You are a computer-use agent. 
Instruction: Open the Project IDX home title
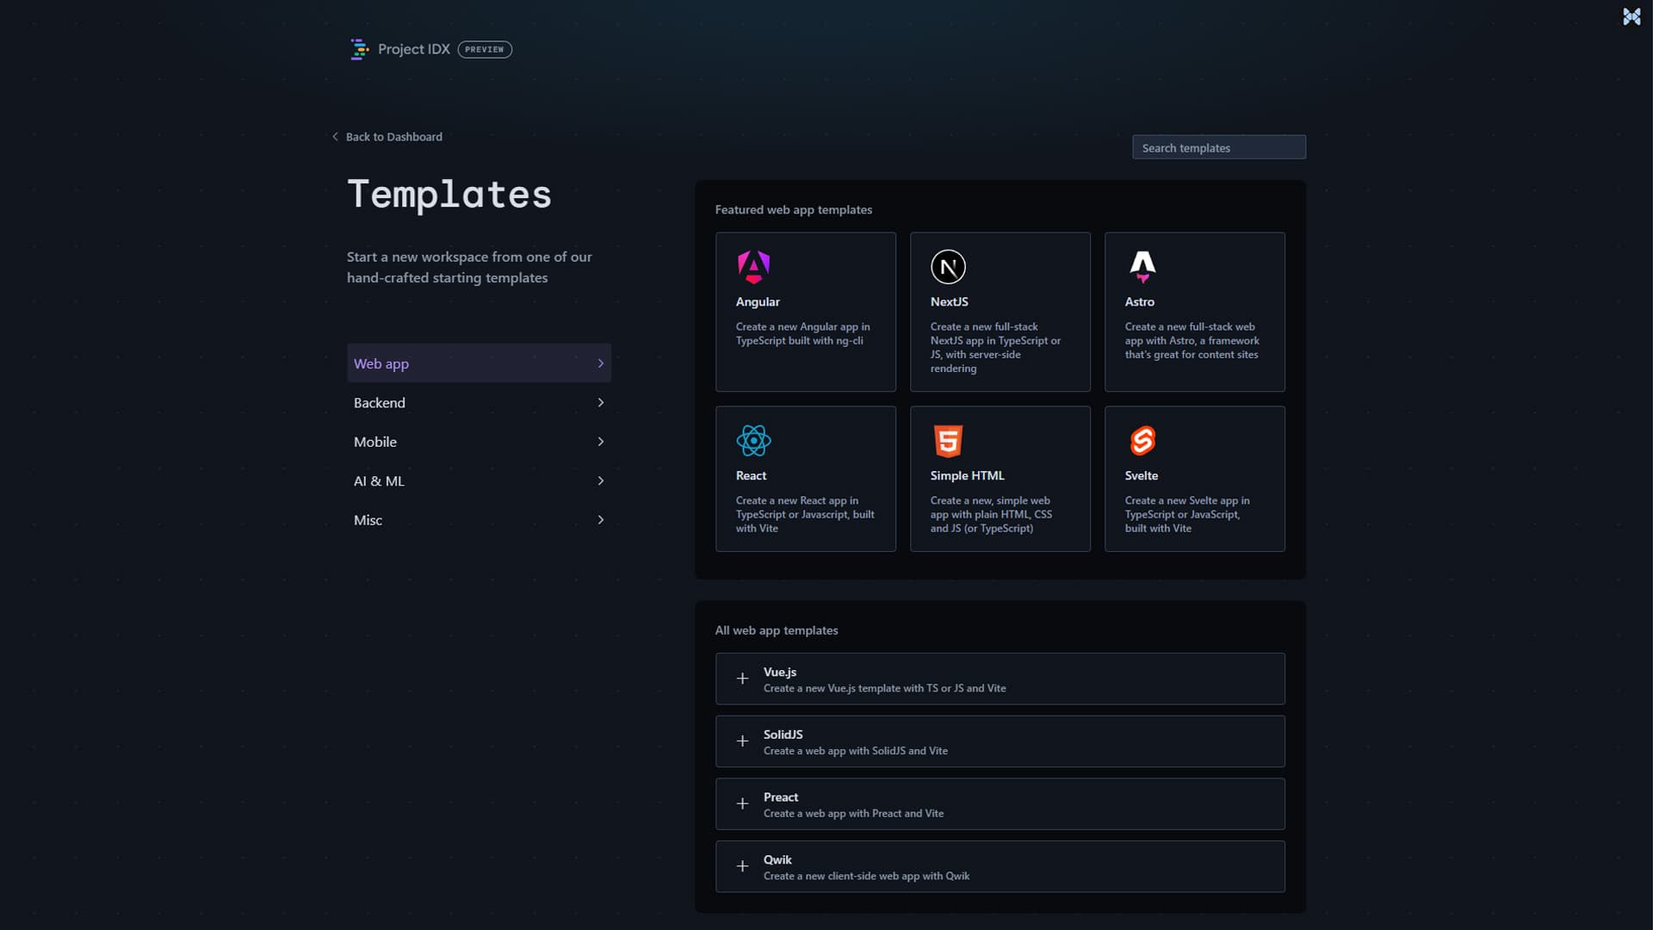click(413, 49)
